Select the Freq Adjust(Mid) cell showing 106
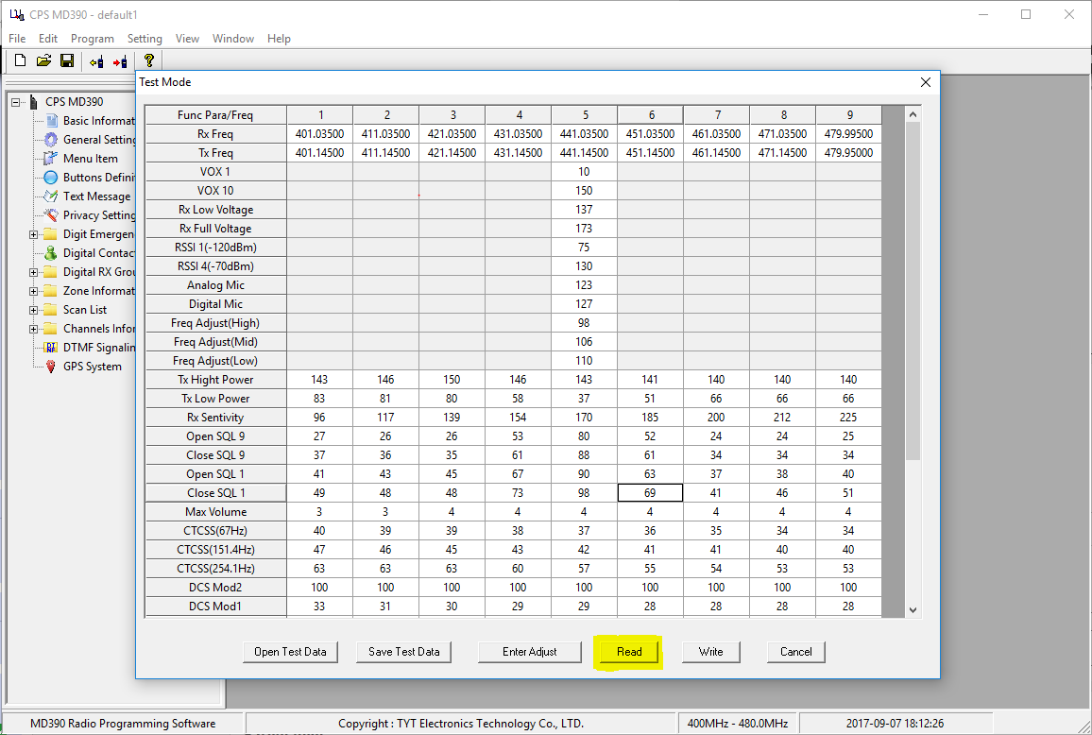1092x735 pixels. tap(584, 341)
